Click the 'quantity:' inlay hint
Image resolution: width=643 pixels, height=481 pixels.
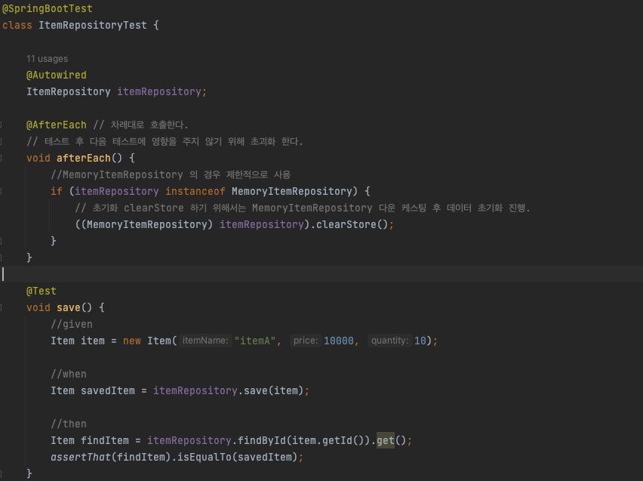[389, 341]
